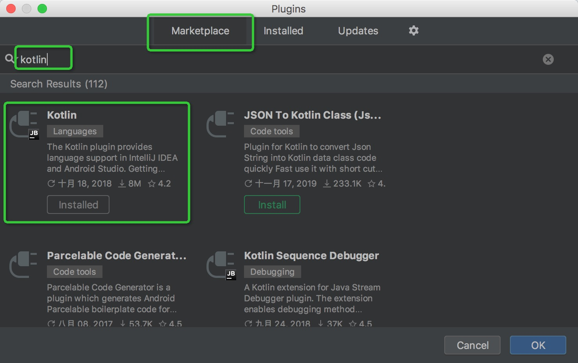Viewport: 578px width, 363px height.
Task: Open Parcelable Code Generator plugin title
Action: [117, 256]
